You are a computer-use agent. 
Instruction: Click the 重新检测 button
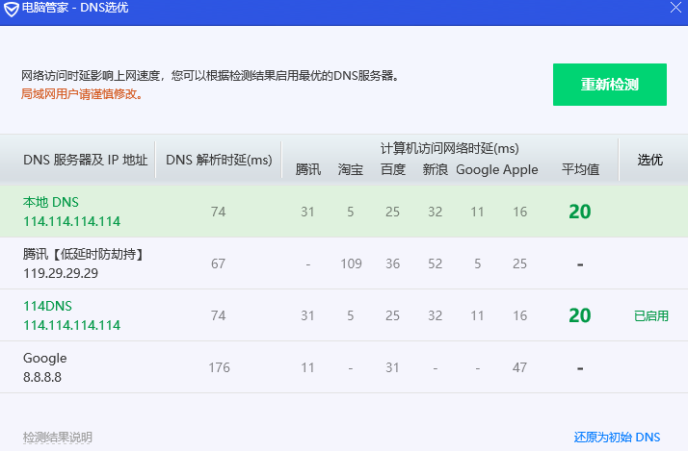[609, 85]
